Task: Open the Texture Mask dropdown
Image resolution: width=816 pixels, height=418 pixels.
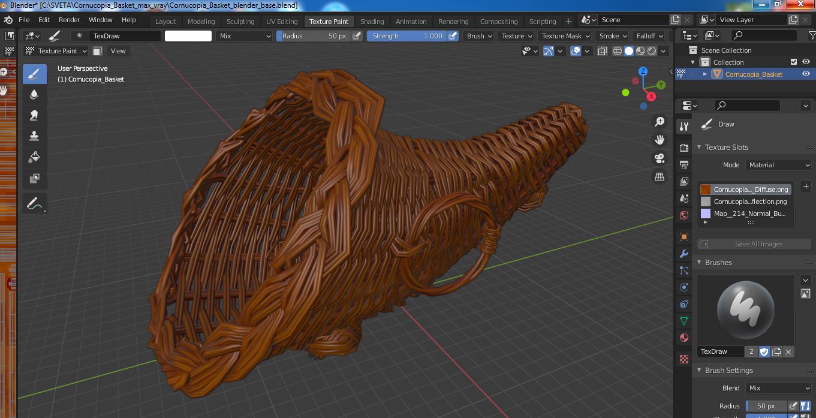Action: (565, 36)
